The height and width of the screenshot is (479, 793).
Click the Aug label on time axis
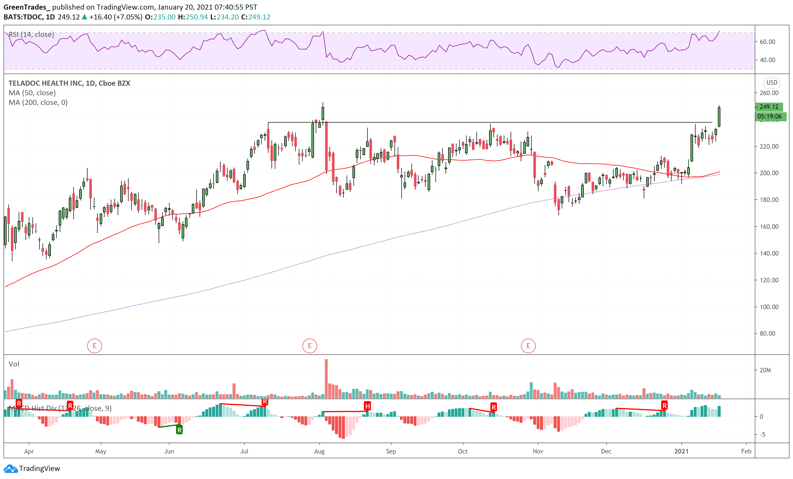319,451
